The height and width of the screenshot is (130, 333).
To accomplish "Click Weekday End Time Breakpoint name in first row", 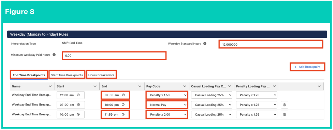I will (32, 95).
